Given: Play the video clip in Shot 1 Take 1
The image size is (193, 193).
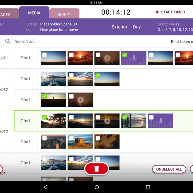Looking at the screenshot, I should click(x=107, y=58).
